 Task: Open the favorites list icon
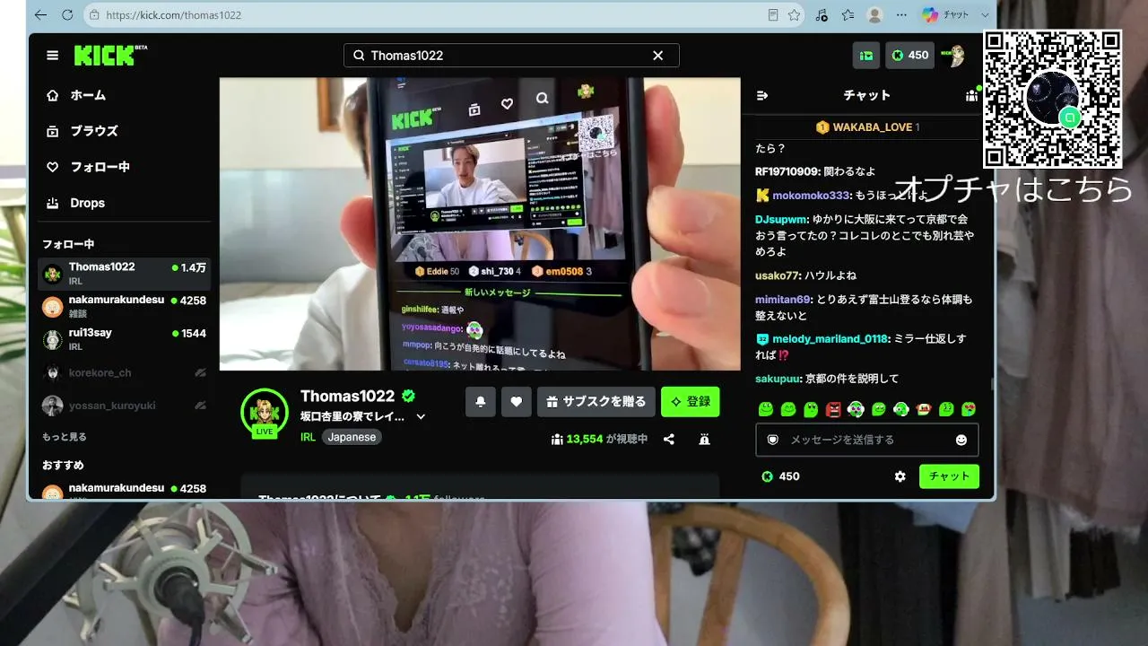coord(848,15)
